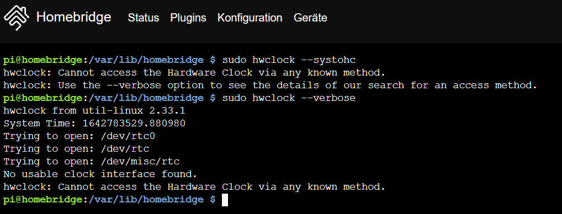
Task: Click the first 'Cannot access the Hardware Clock' line
Action: point(194,73)
